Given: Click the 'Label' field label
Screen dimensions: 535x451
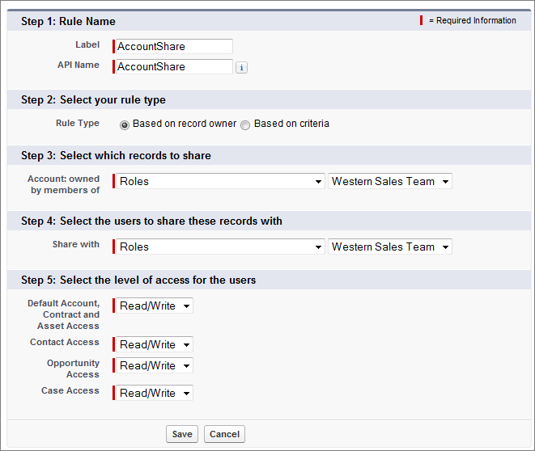Looking at the screenshot, I should (87, 44).
